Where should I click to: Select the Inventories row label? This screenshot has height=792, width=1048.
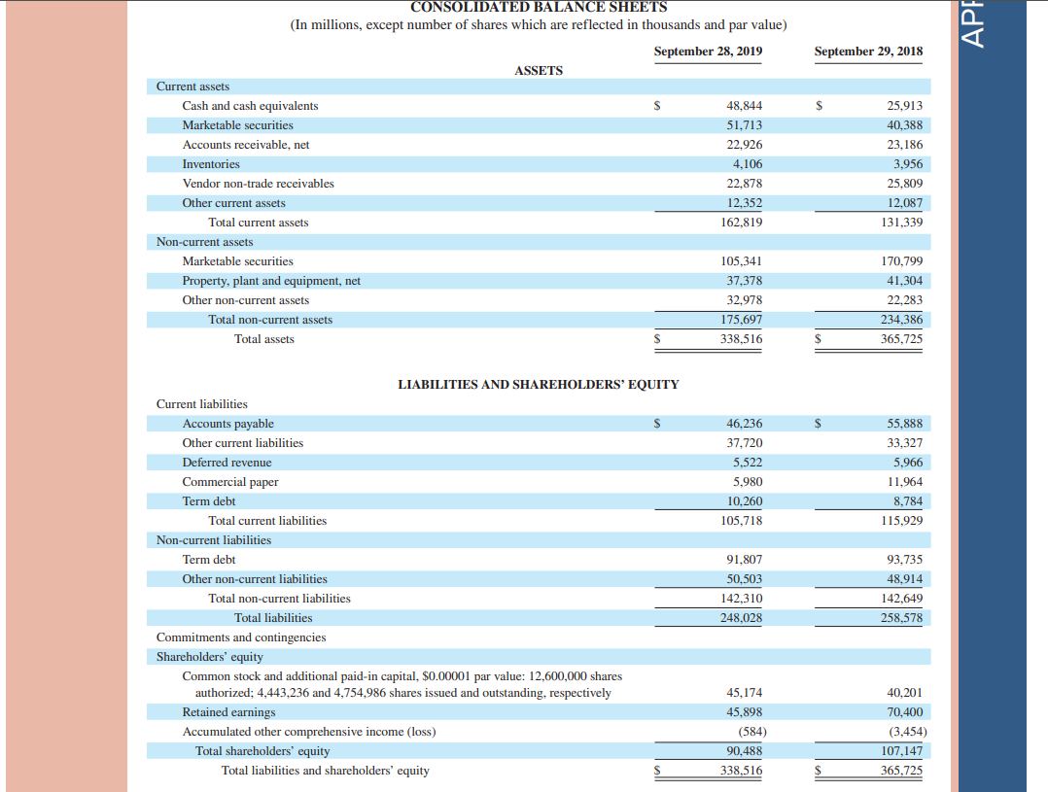click(x=209, y=163)
